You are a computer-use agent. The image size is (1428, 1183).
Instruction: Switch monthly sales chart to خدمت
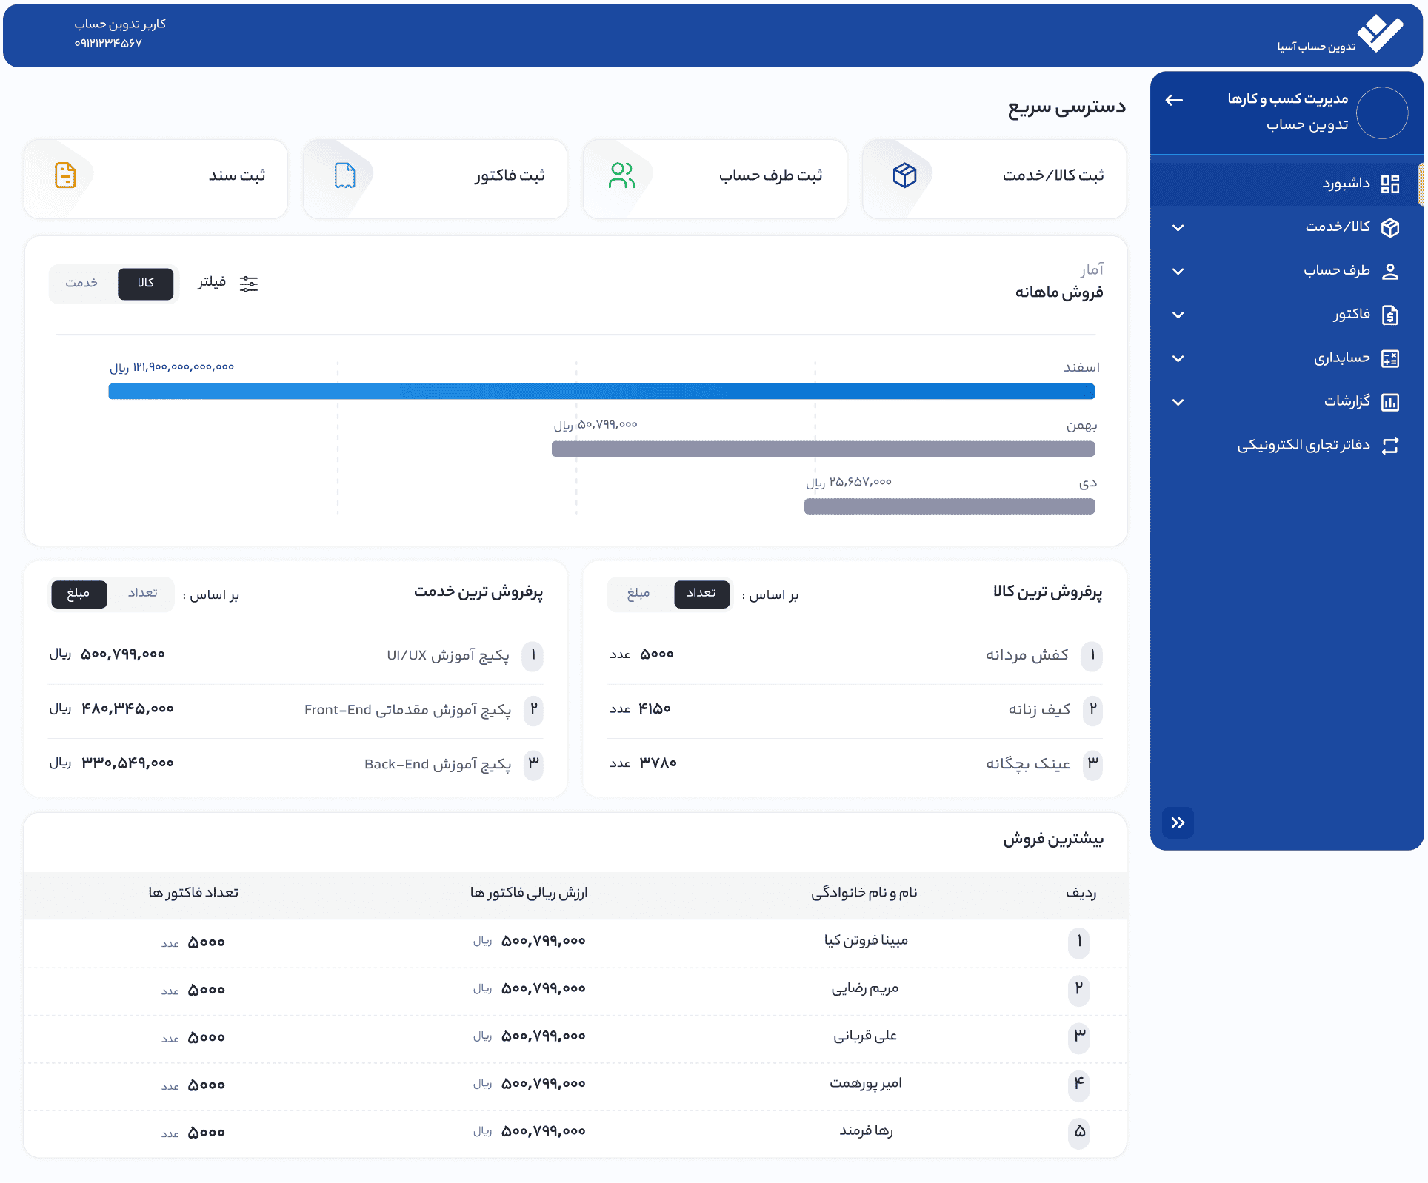click(x=82, y=284)
